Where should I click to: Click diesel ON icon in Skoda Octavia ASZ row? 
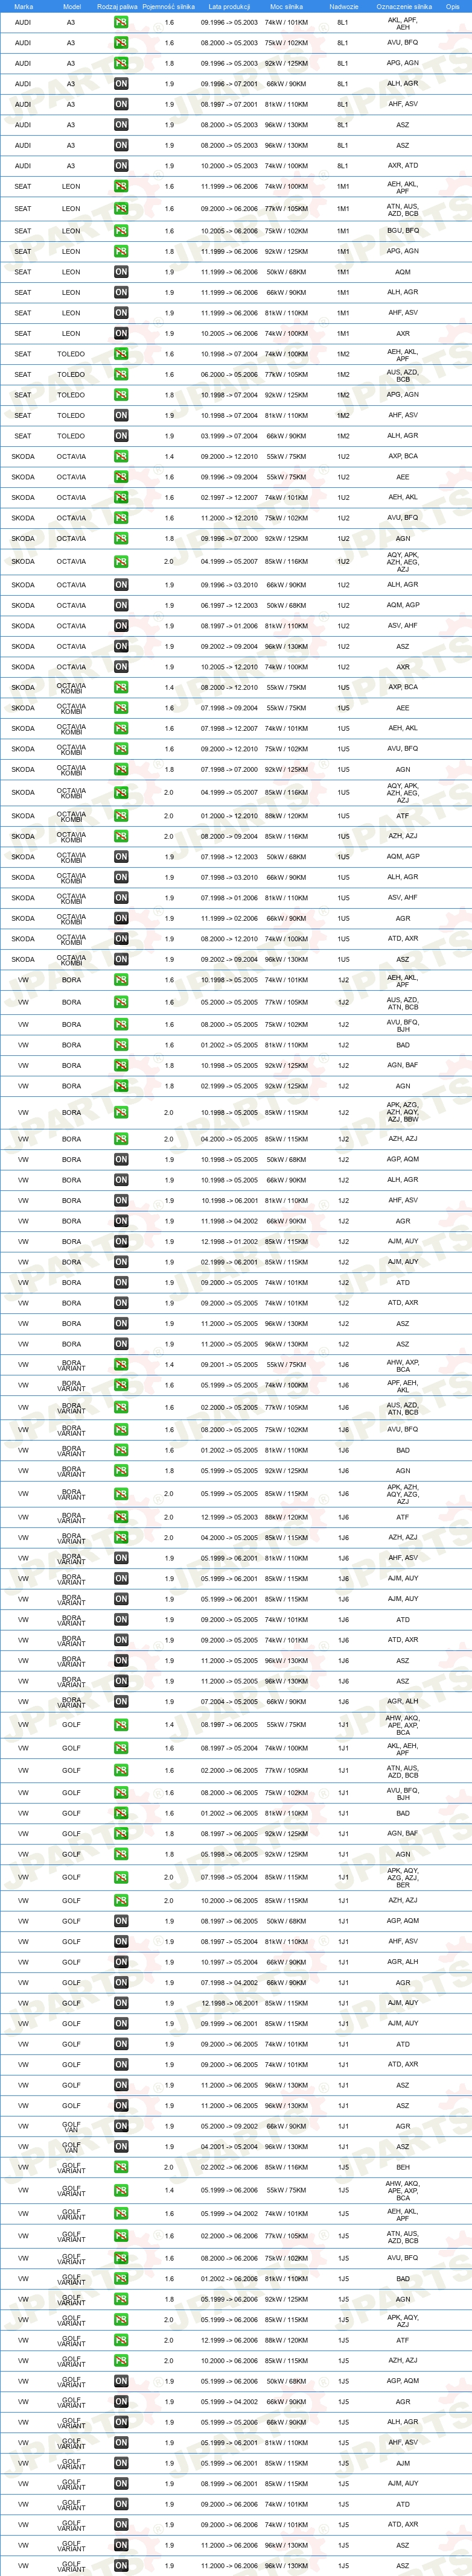click(120, 646)
